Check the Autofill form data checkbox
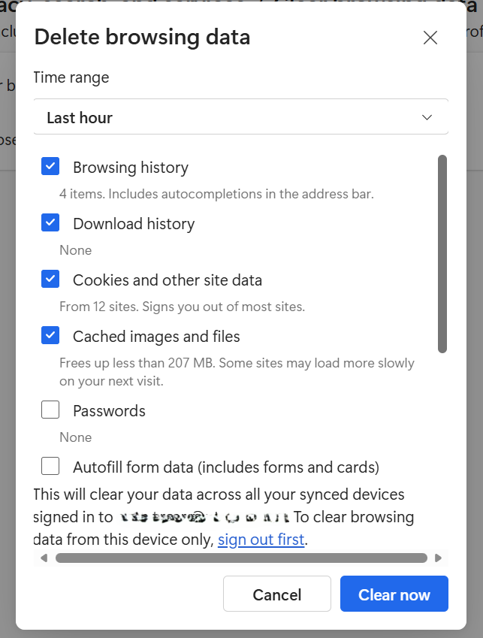Viewport: 483px width, 638px height. 50,467
